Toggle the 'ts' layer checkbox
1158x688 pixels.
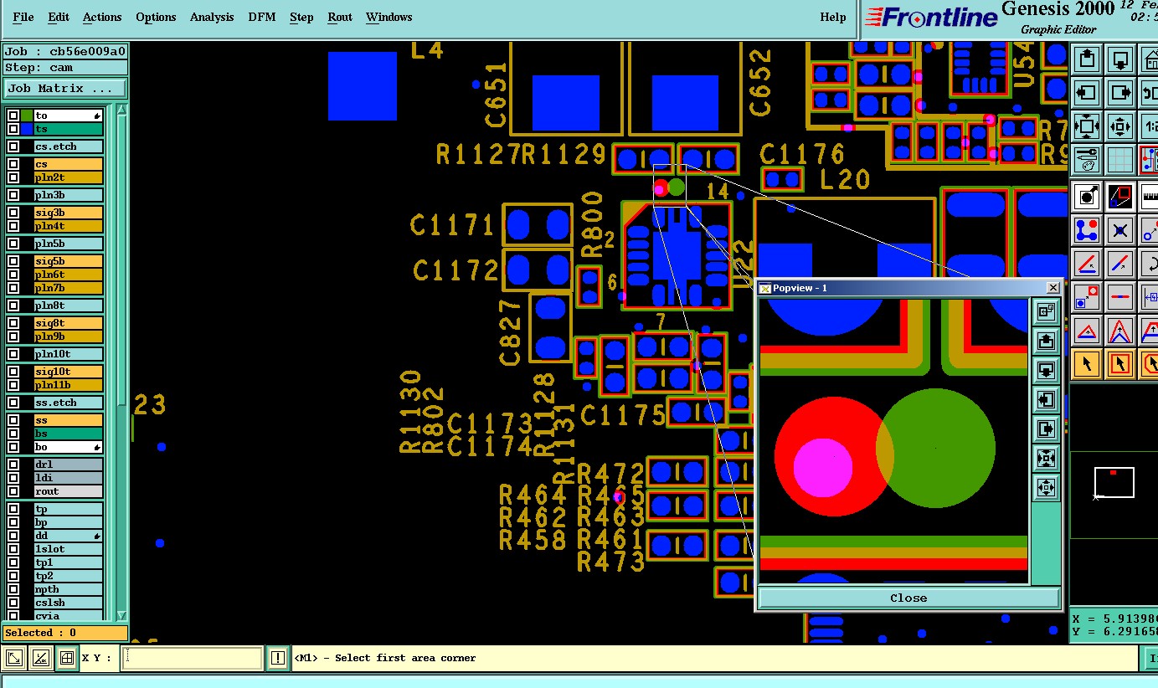13,129
